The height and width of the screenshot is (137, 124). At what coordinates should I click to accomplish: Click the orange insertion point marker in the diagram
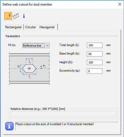tap(29, 68)
